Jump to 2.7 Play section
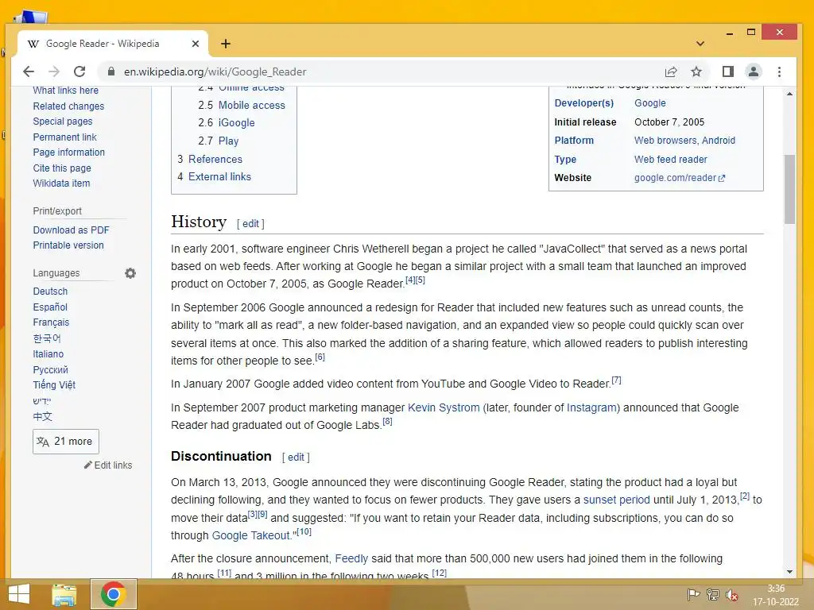The height and width of the screenshot is (610, 814). pos(218,141)
